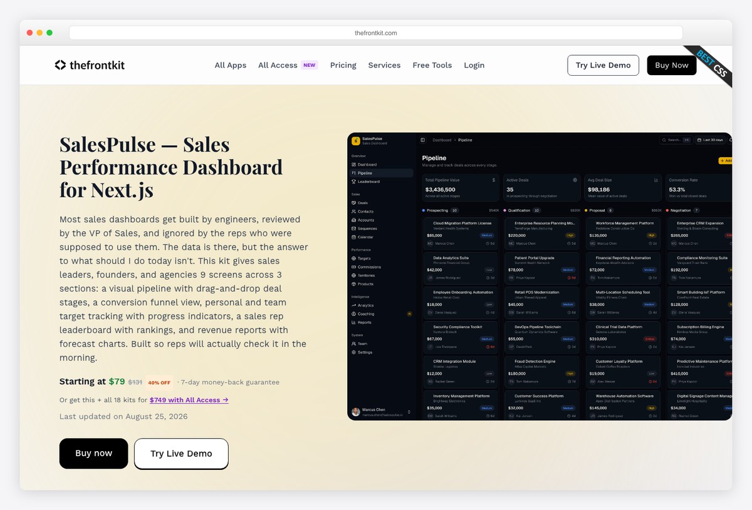752x510 pixels.
Task: Open Clinical Trial Data Platform deal card
Action: pos(623,336)
